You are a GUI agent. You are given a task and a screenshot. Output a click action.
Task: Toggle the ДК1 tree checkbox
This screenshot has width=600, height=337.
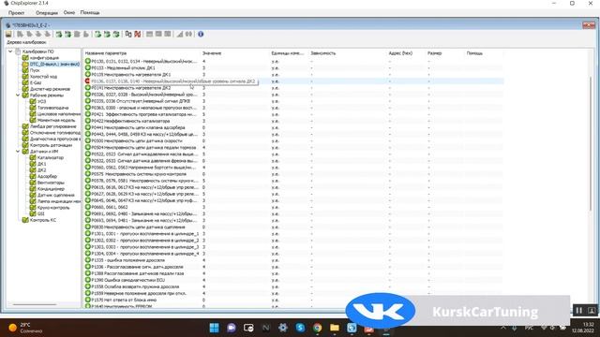[x=33, y=164]
